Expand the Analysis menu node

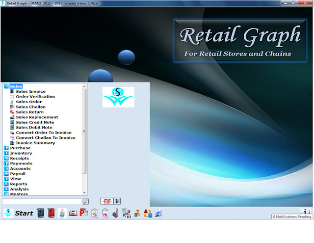19,189
